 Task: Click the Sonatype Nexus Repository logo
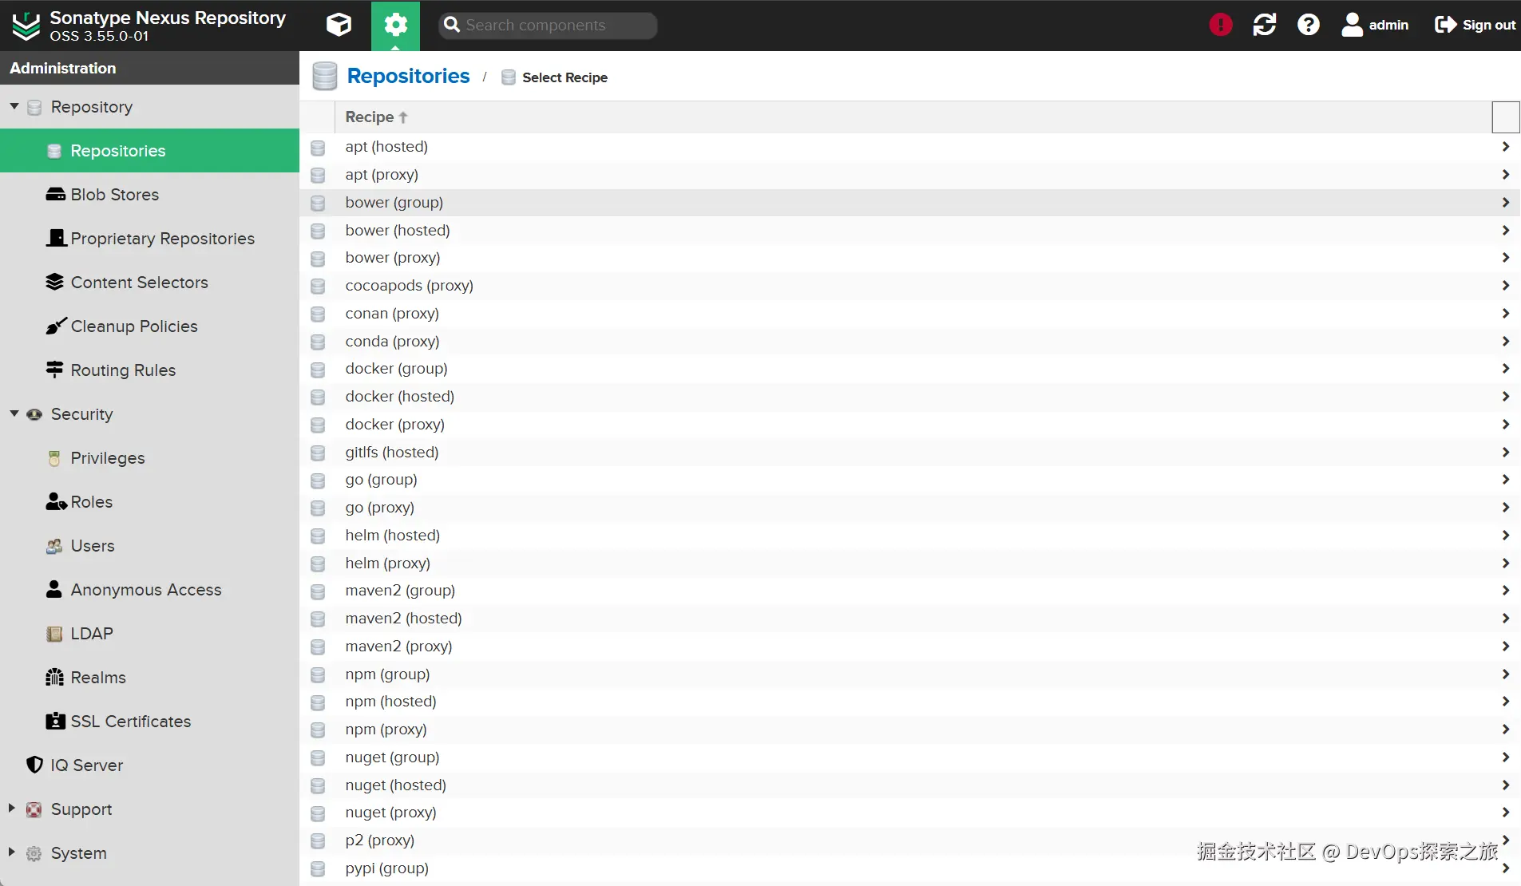coord(26,26)
